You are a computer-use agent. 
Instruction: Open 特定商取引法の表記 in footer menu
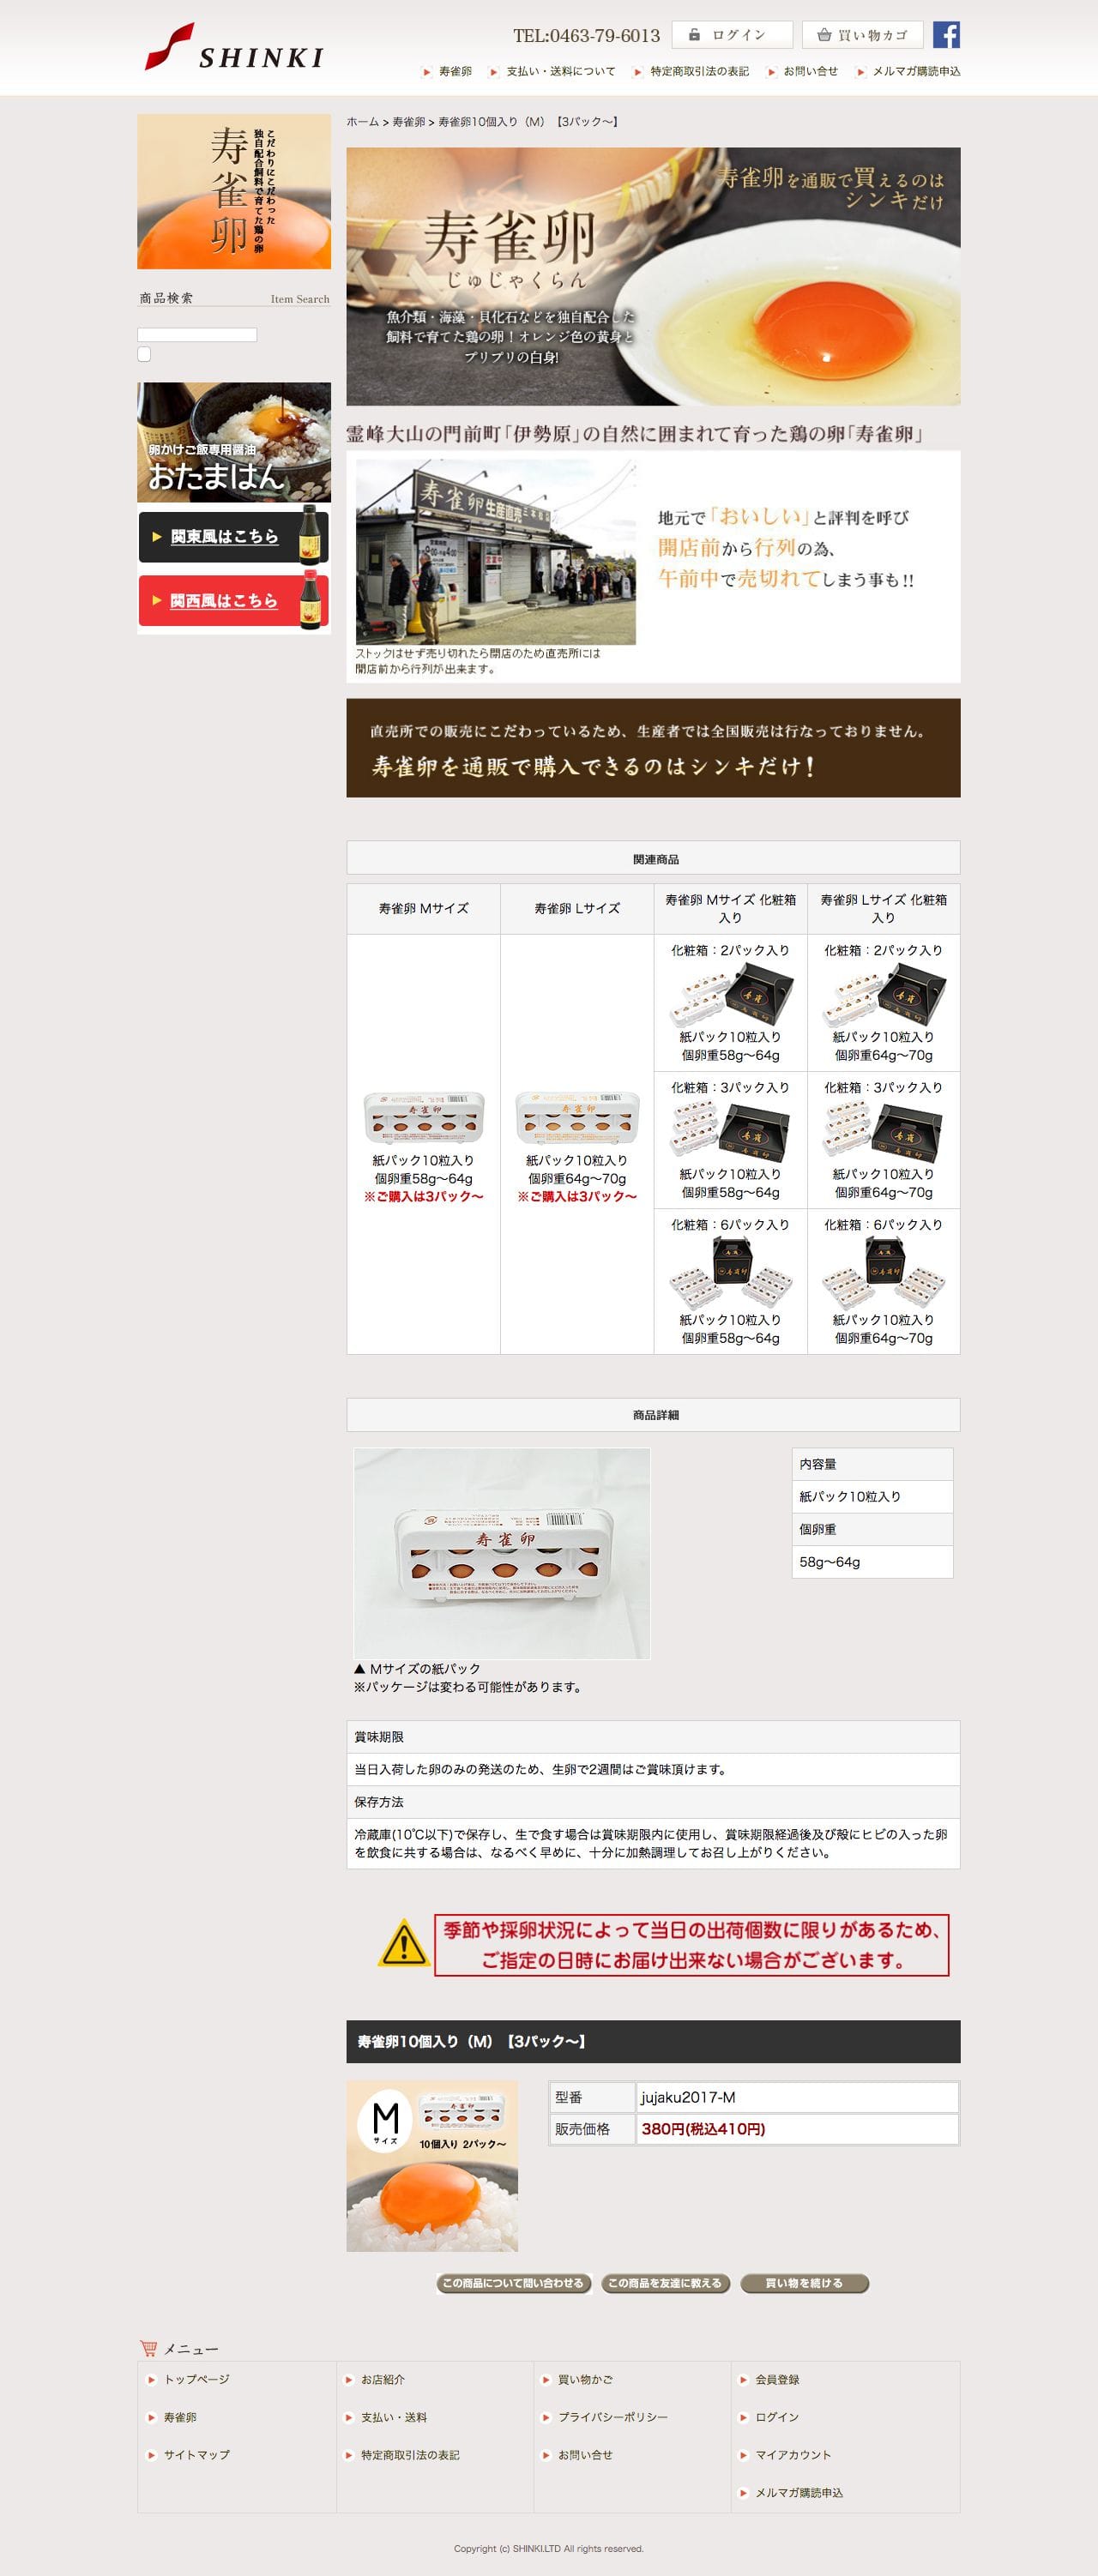(410, 2455)
